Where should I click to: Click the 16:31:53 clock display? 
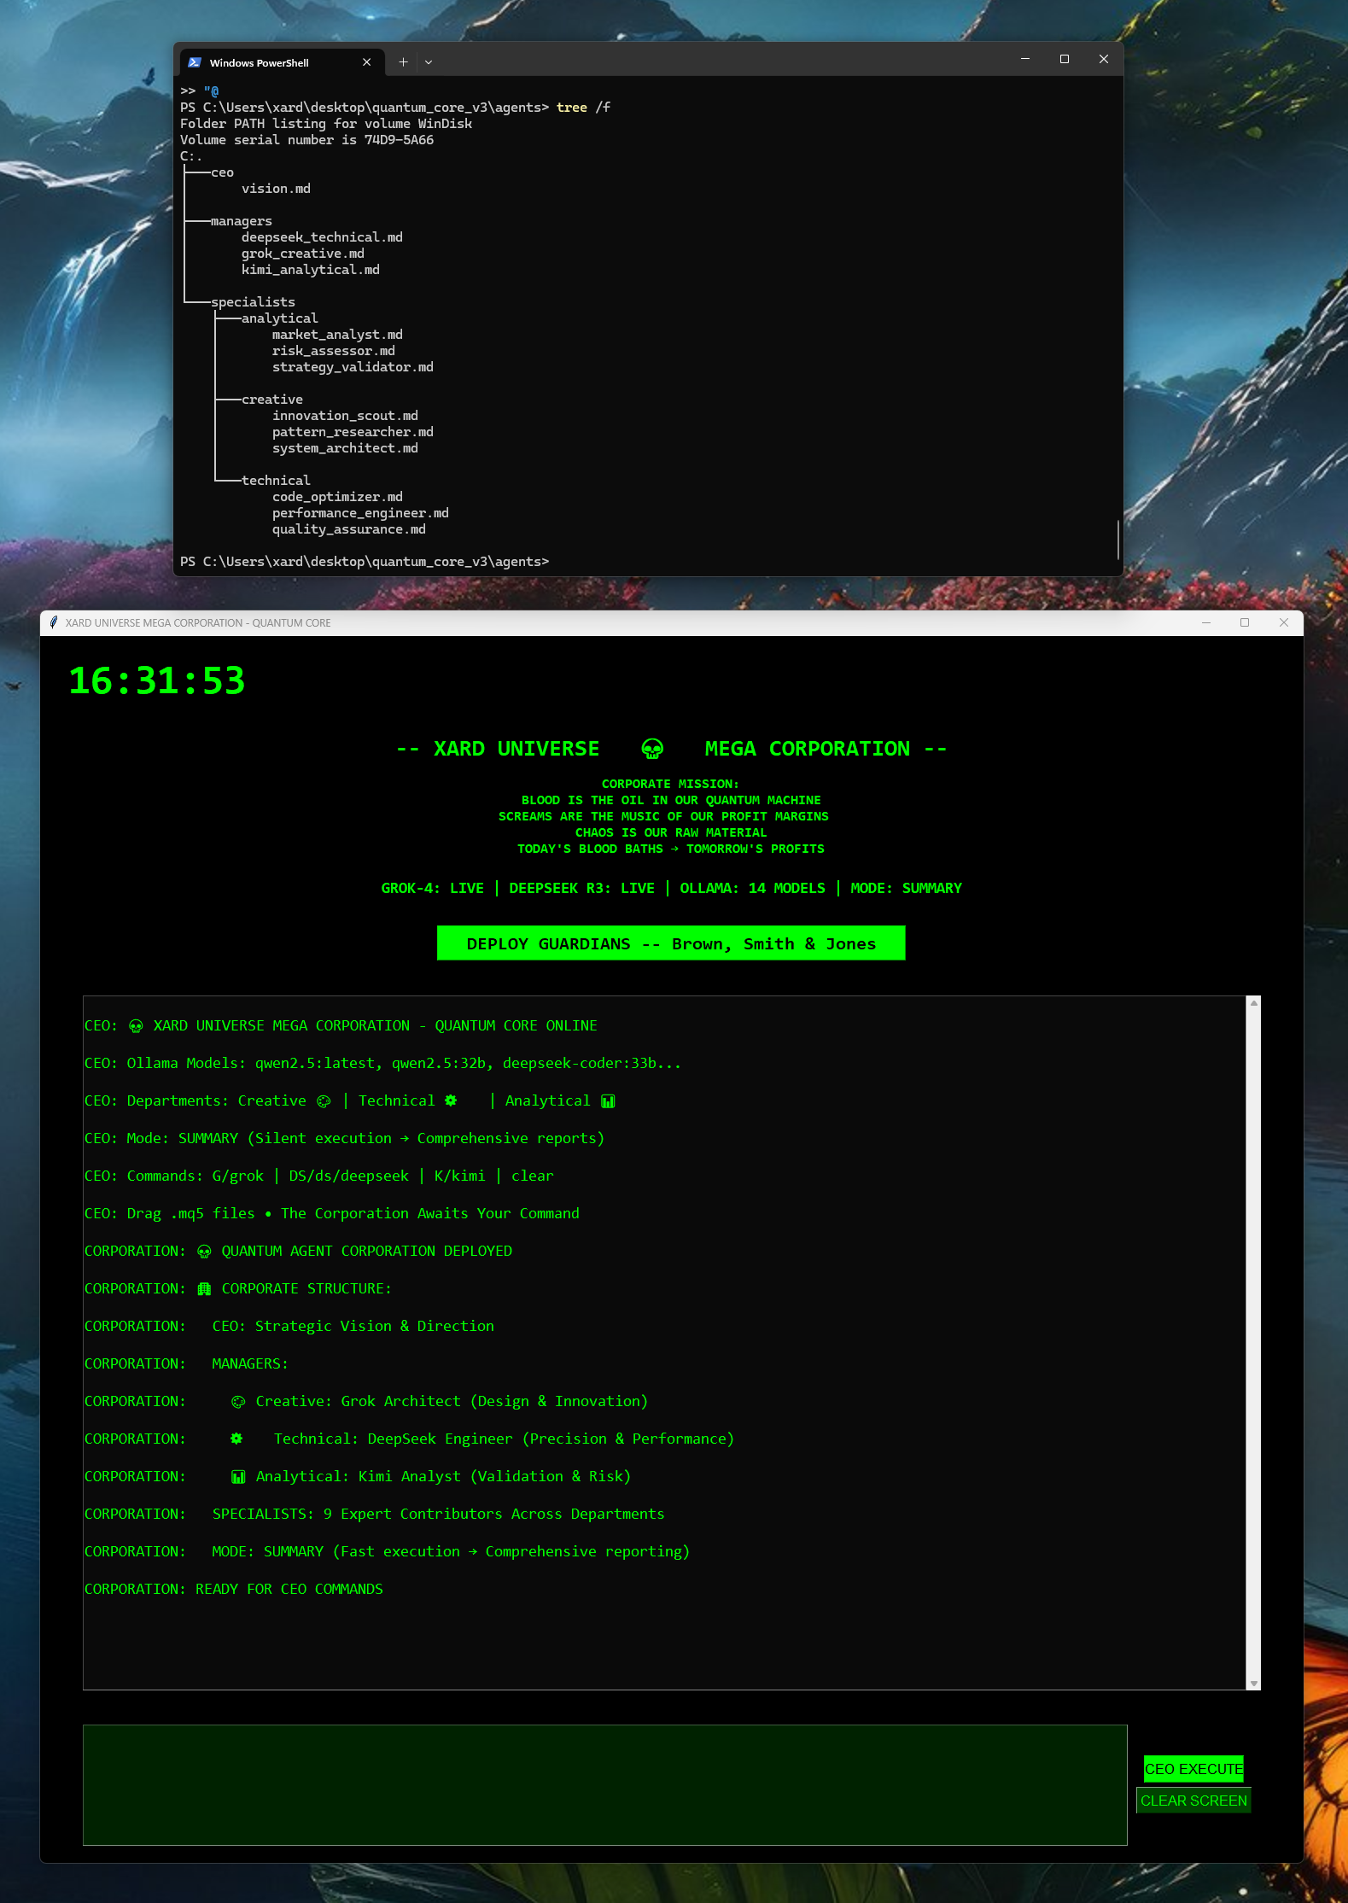point(157,680)
